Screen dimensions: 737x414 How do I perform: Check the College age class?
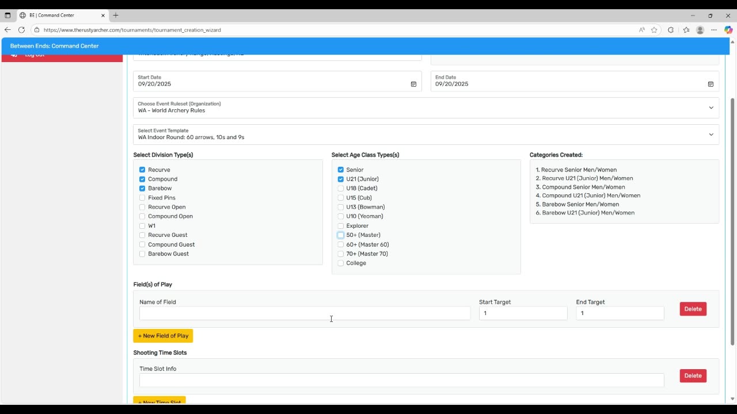click(340, 263)
